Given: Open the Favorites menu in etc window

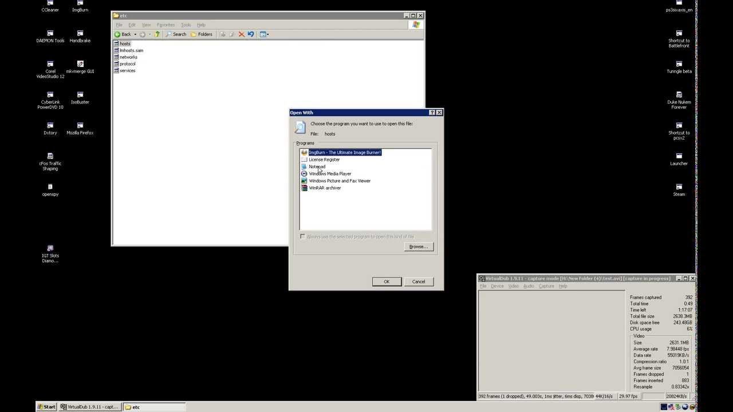Looking at the screenshot, I should [165, 25].
